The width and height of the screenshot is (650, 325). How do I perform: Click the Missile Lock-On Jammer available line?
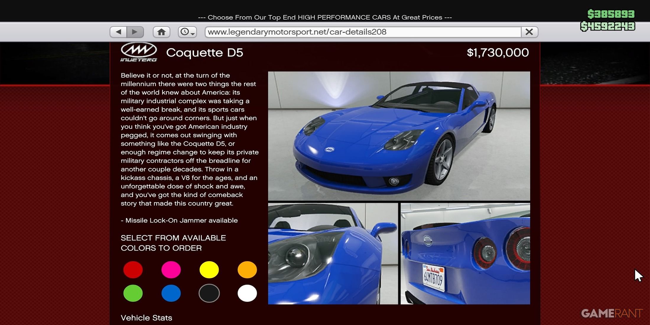(x=179, y=220)
